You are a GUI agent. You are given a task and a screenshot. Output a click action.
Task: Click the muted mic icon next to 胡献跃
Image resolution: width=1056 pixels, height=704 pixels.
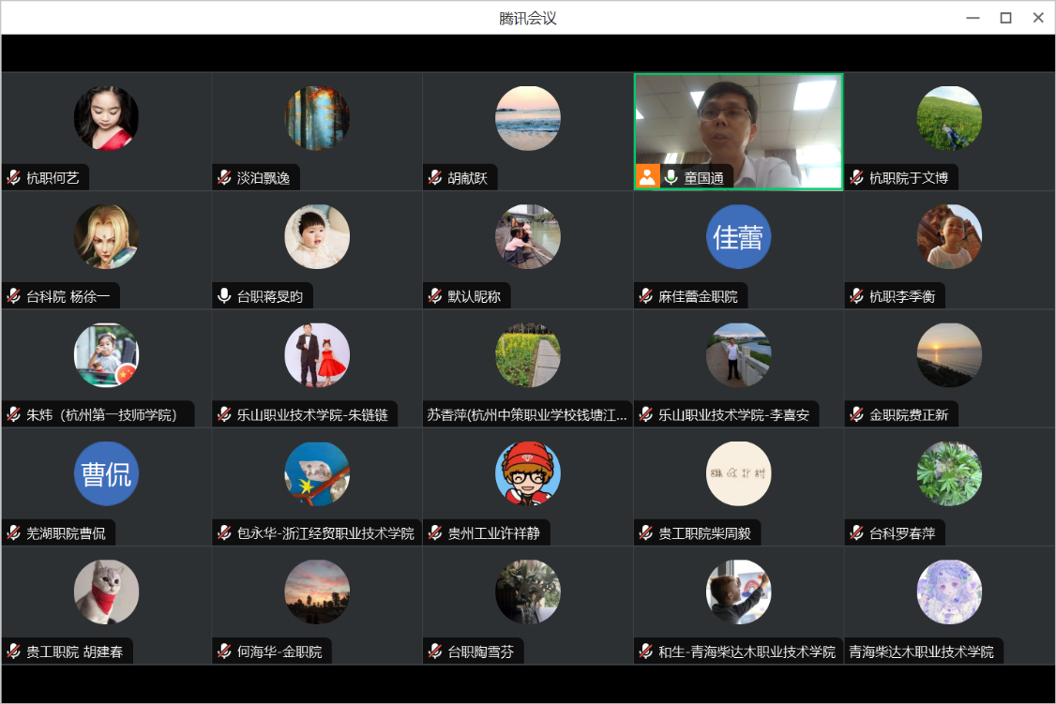435,178
